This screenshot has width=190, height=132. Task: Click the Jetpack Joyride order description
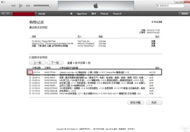pos(94,72)
